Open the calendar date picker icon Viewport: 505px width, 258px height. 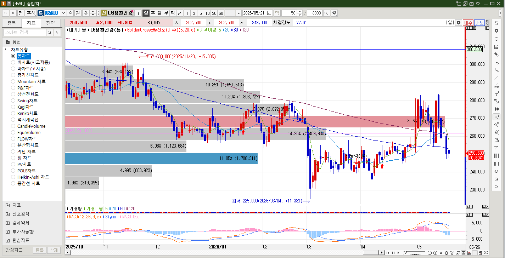[x=269, y=13]
